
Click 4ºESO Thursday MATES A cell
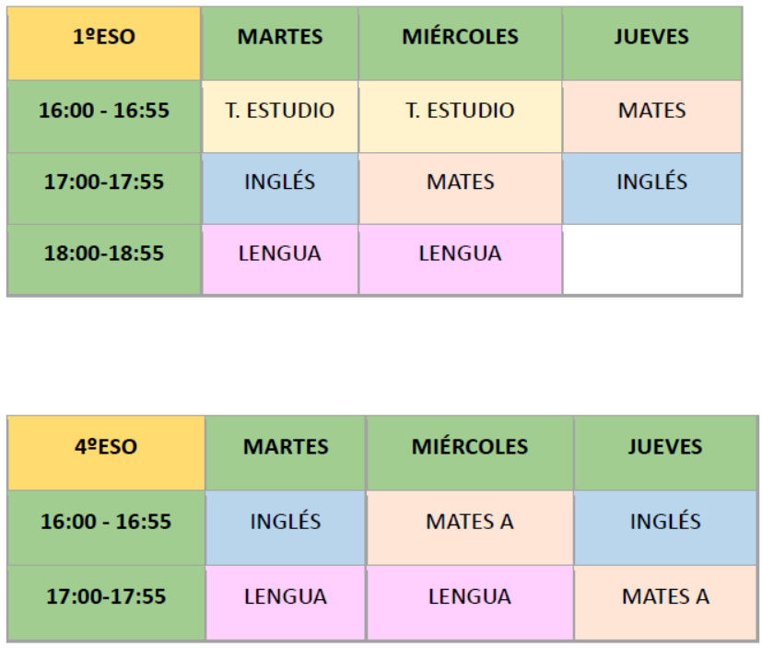(665, 597)
